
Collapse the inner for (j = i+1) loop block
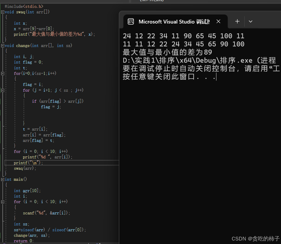coord(3,90)
